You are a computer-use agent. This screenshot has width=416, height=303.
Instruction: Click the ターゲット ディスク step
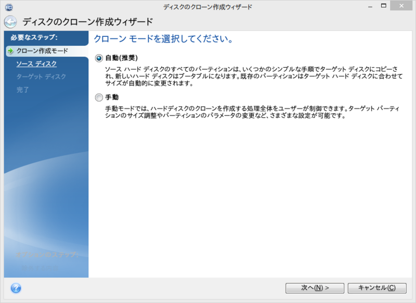pyautogui.click(x=41, y=76)
